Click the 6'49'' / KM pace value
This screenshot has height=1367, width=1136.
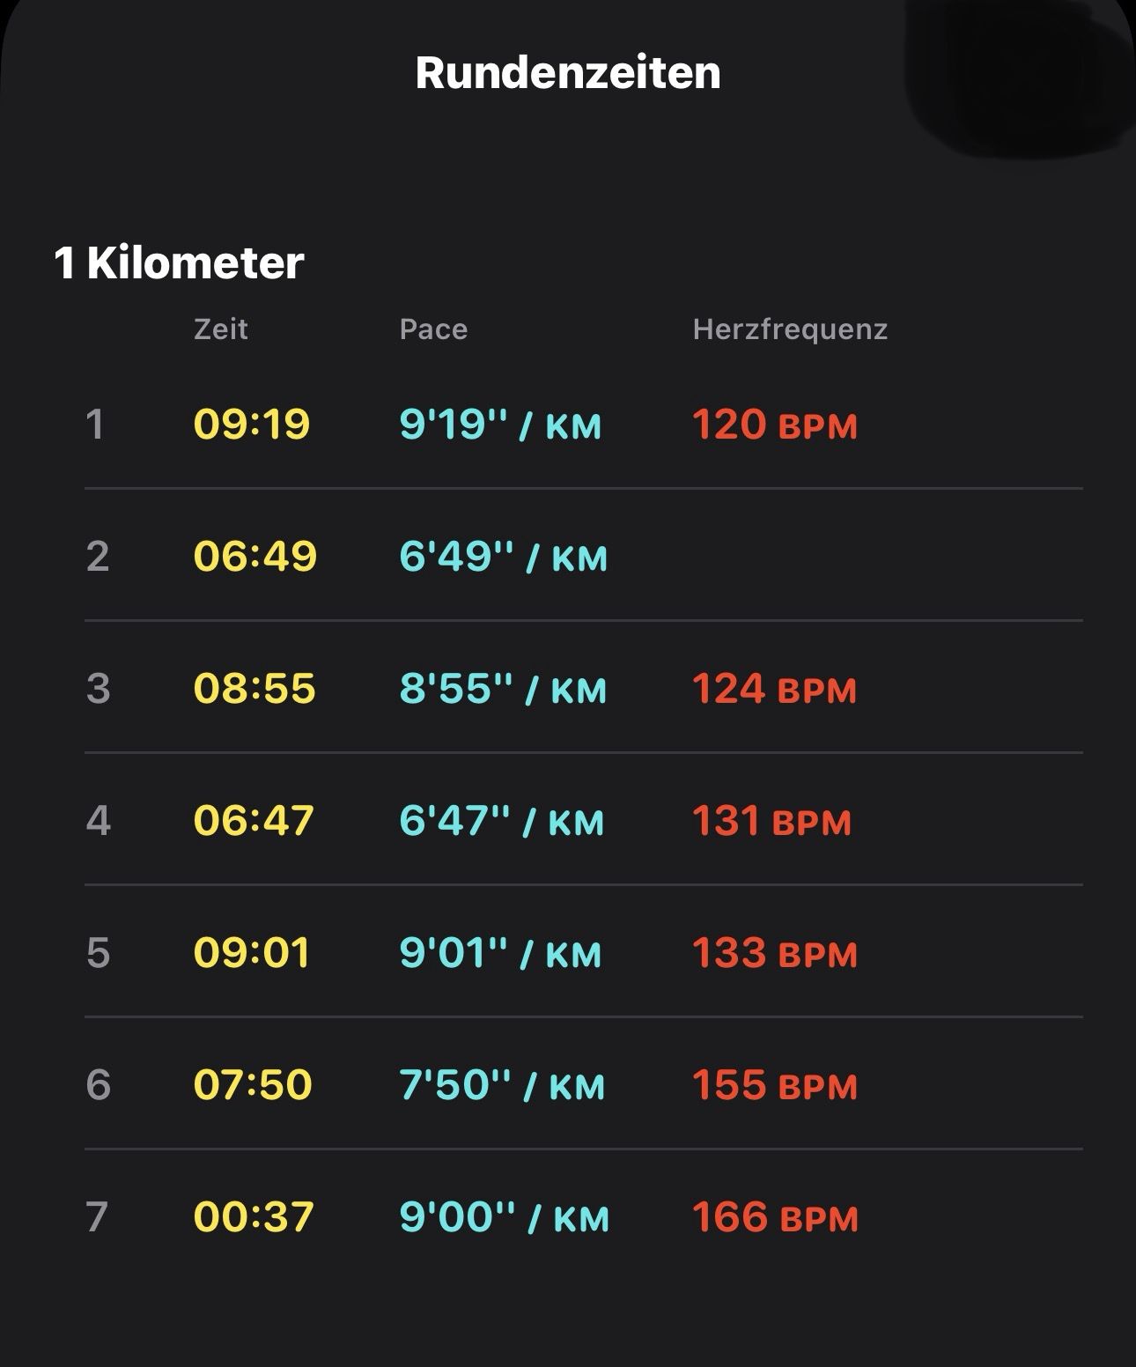504,556
